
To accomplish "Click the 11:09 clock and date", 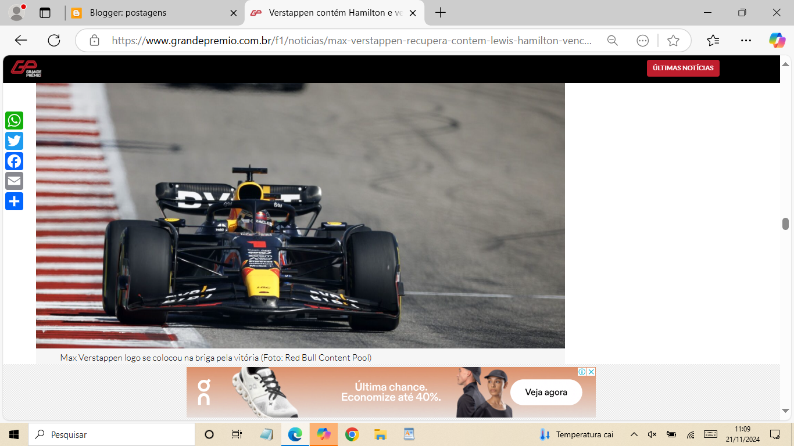I will (742, 434).
